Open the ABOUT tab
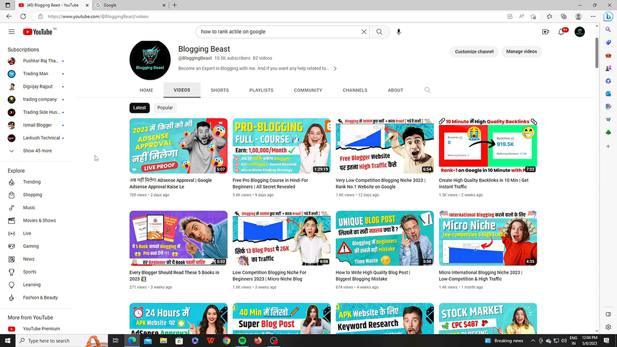Screen dimensions: 617x347 click(395, 90)
